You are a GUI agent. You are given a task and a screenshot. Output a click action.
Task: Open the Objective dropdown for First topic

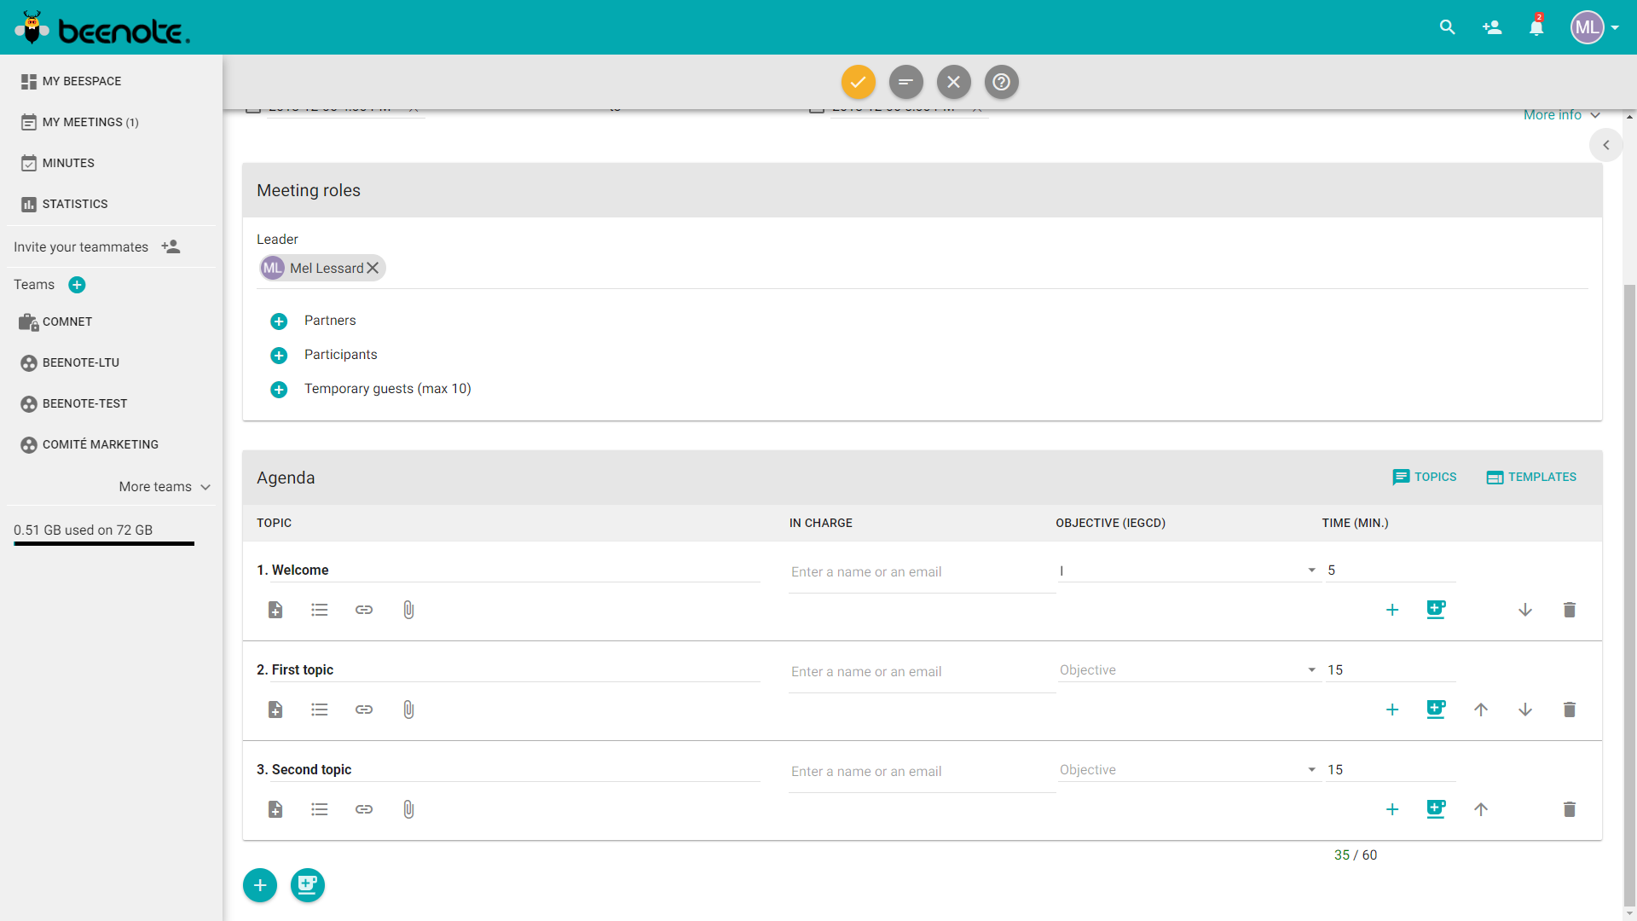click(x=1187, y=670)
